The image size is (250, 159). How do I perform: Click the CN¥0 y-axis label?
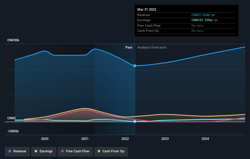click(12, 118)
